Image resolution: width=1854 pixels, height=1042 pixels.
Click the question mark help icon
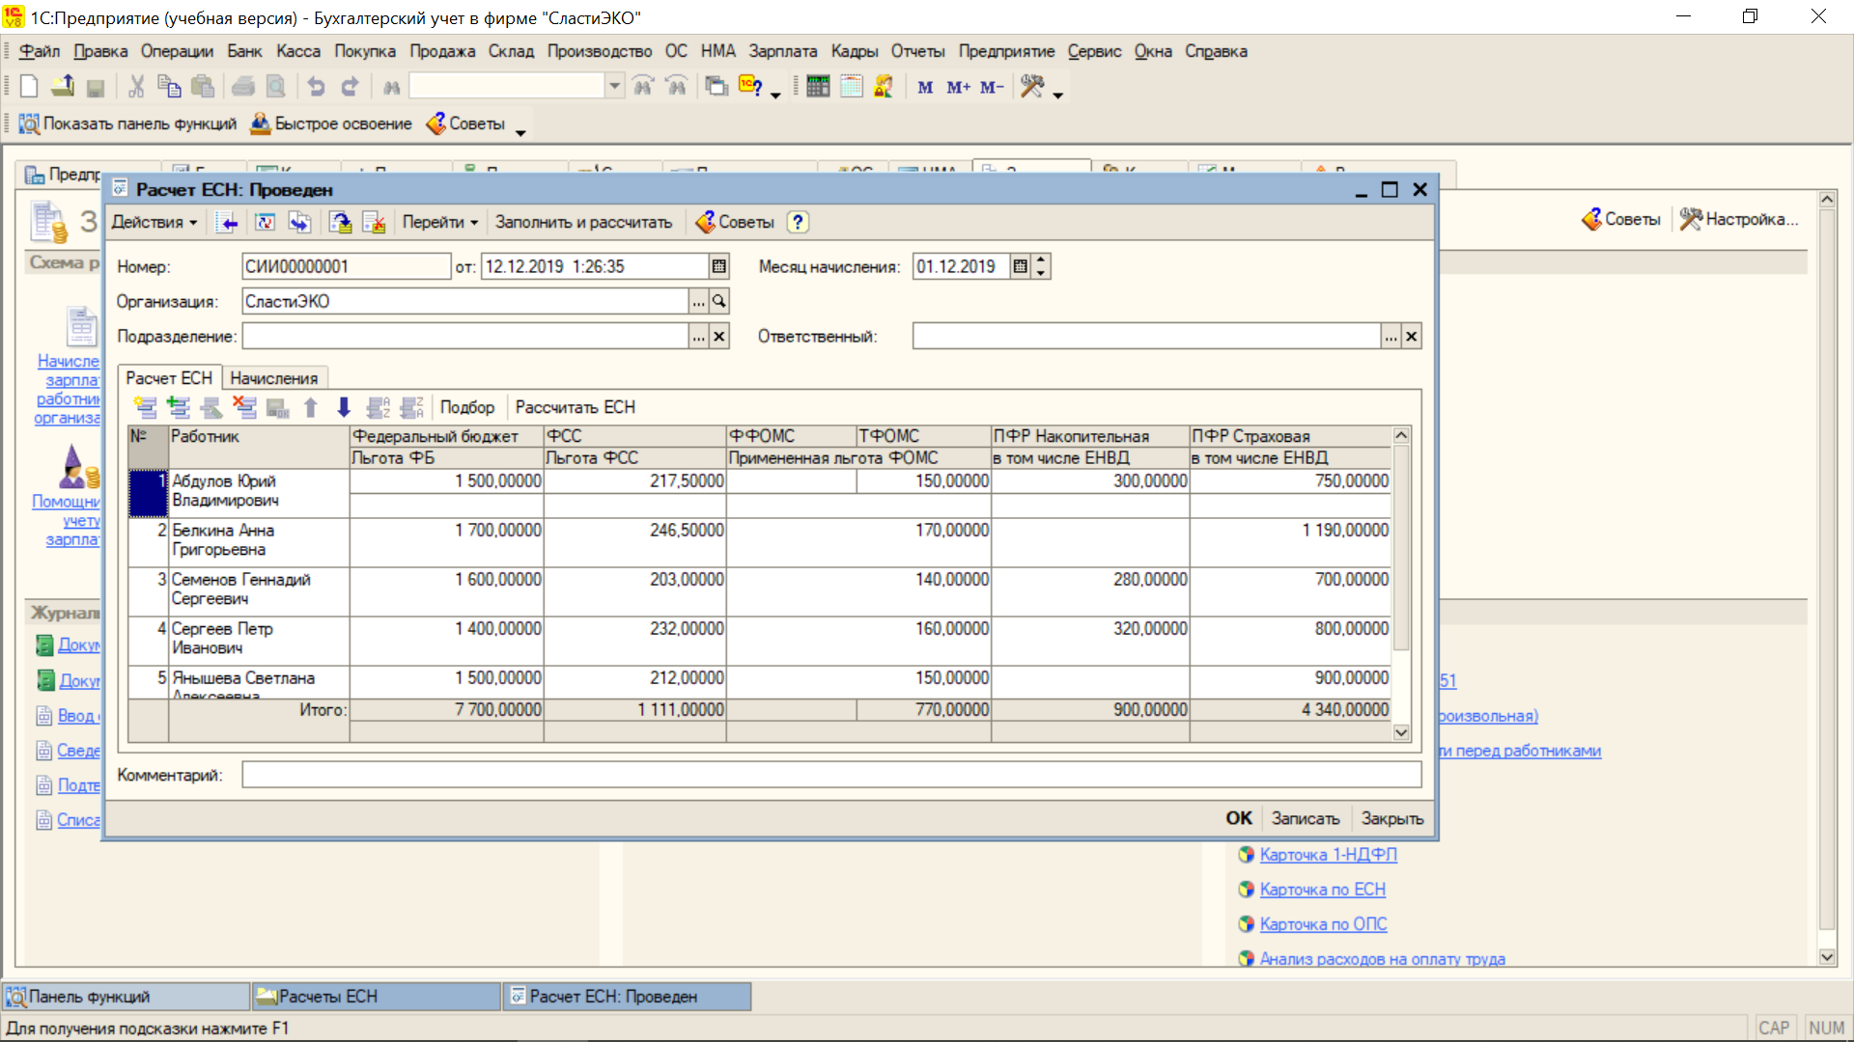(798, 222)
